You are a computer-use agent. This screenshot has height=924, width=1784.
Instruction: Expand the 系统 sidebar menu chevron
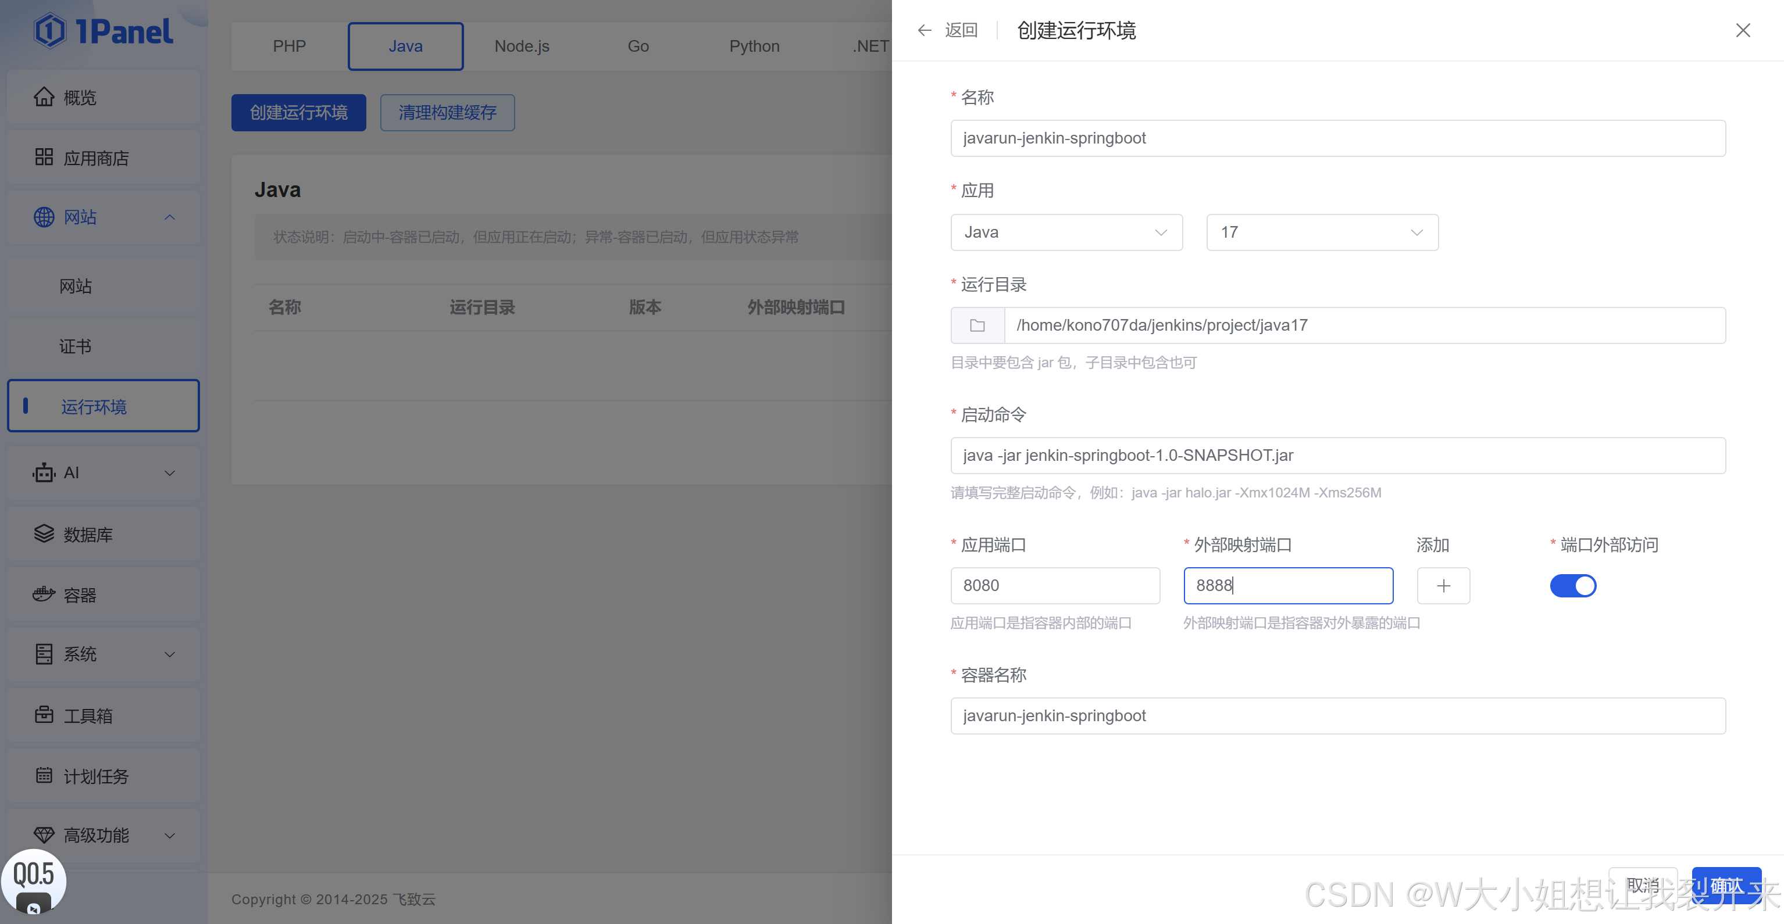(169, 654)
